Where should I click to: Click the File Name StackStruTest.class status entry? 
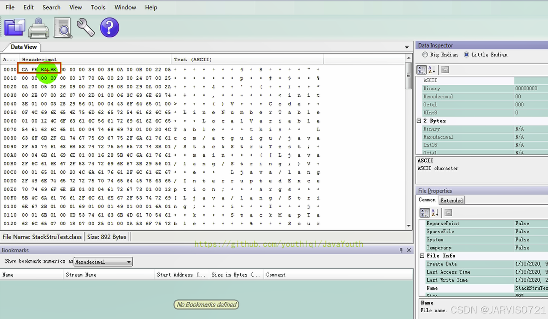point(42,237)
